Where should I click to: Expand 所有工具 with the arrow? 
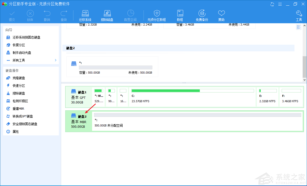[x=56, y=60]
